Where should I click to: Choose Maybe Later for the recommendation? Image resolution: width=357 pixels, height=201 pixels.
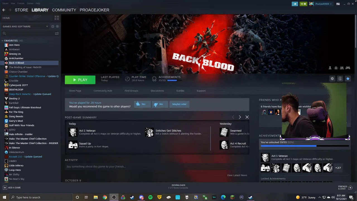179,104
